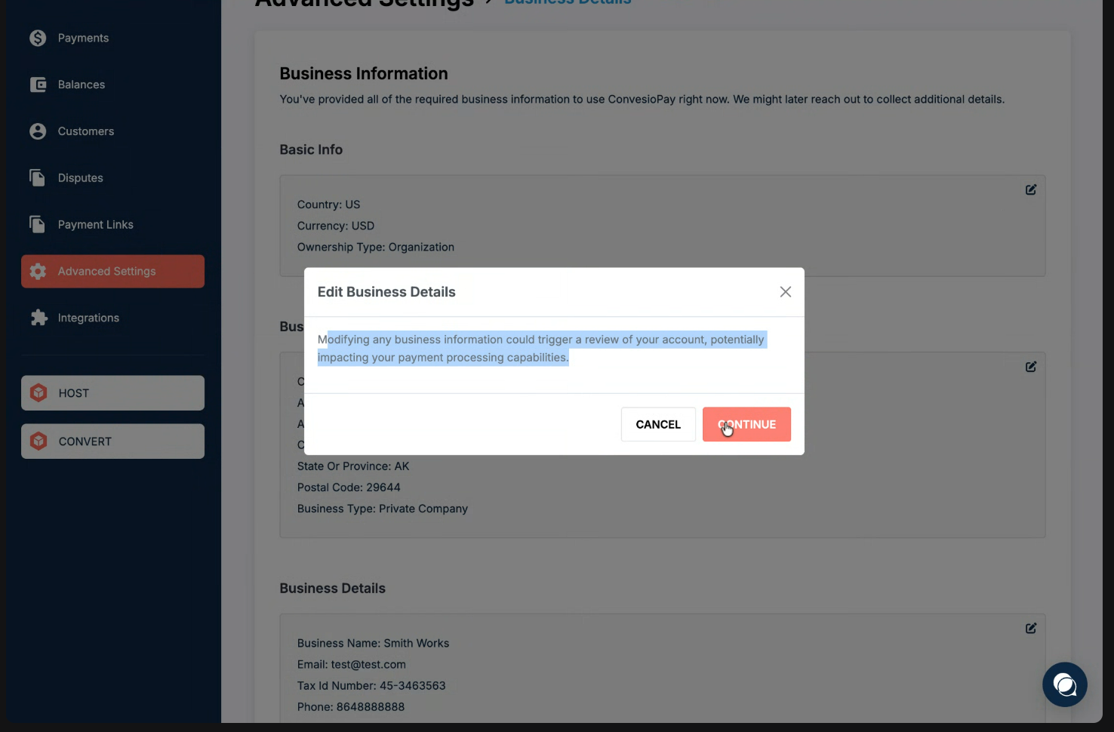Click the cube icon on the HOST button
The image size is (1114, 732).
[x=38, y=393]
